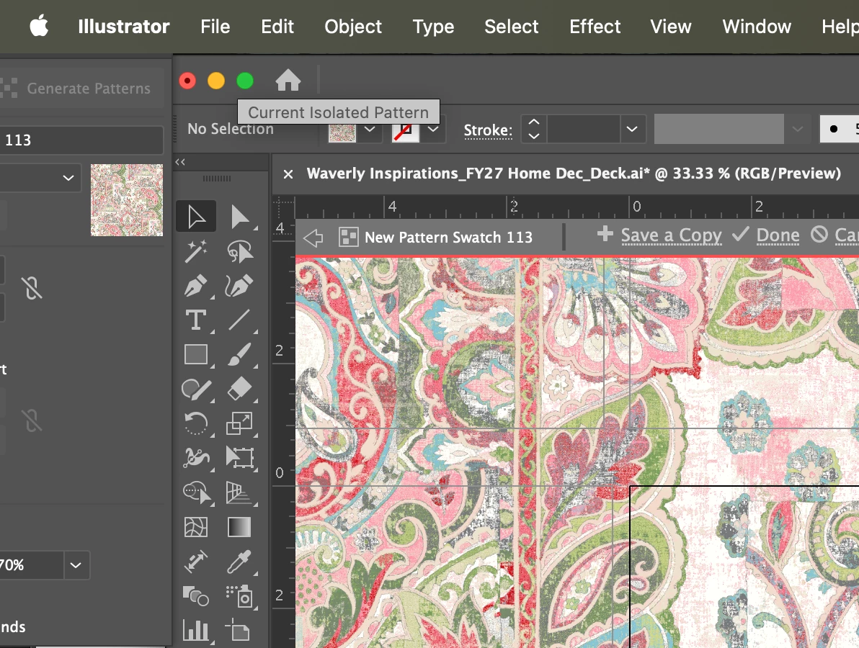Viewport: 859px width, 648px height.
Task: Select the Lasso tool
Action: (239, 251)
